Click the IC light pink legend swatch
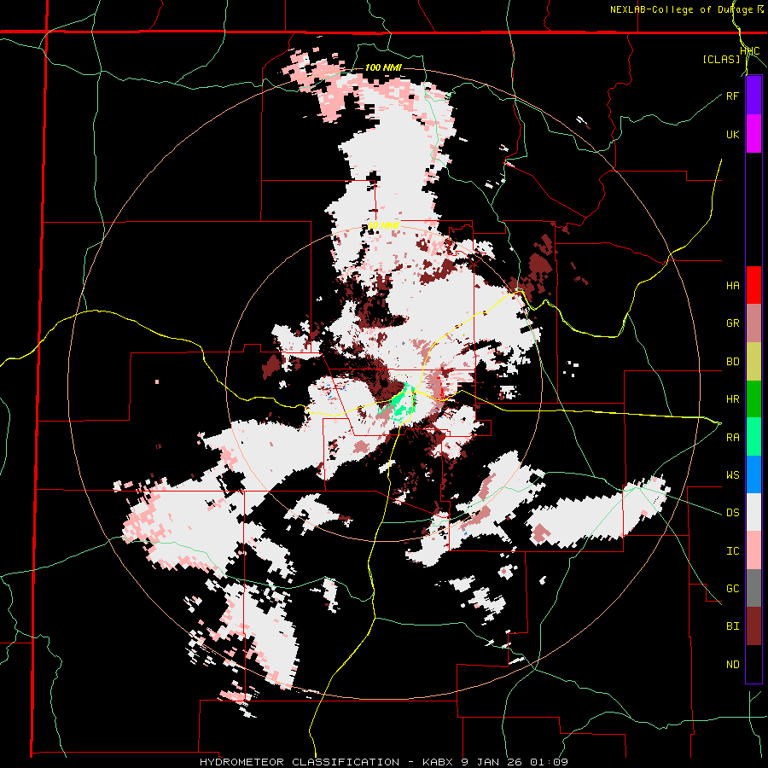The image size is (768, 768). coord(753,550)
